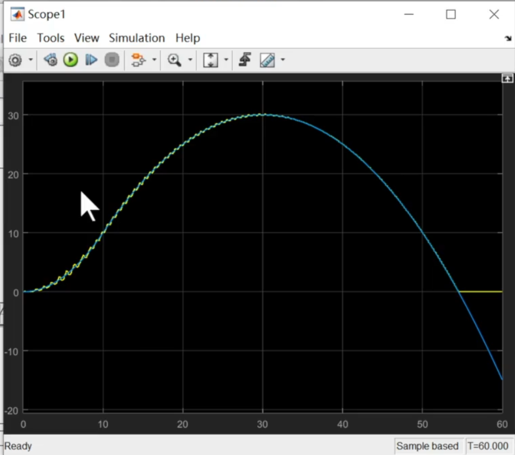Click the Step Forward button
This screenshot has height=455, width=515.
click(x=91, y=60)
